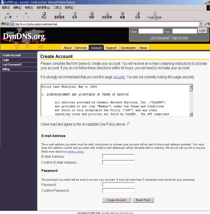This screenshot has height=214, width=210.
Task: Focus the Password input field
Action: point(118,185)
